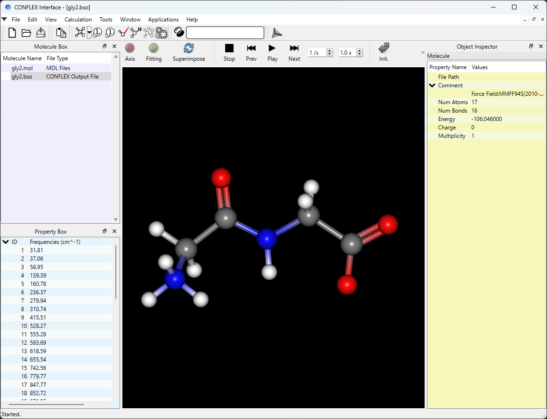Open the Applications menu
The image size is (547, 419).
click(x=163, y=20)
